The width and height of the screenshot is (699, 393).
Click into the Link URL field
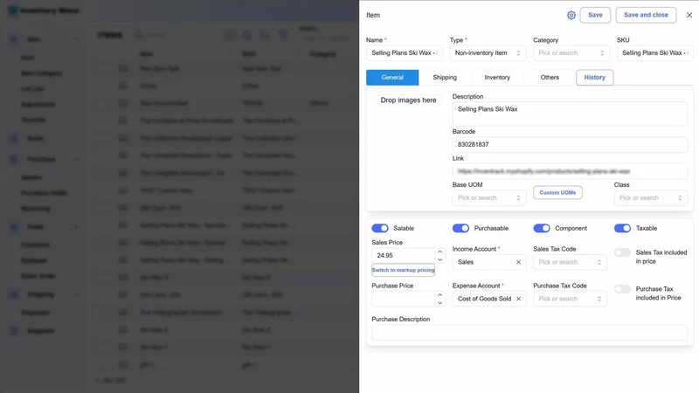point(570,171)
